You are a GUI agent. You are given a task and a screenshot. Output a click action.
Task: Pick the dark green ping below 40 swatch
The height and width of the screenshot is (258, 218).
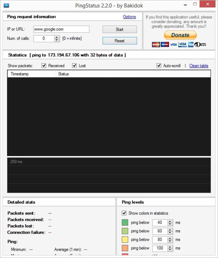click(125, 223)
